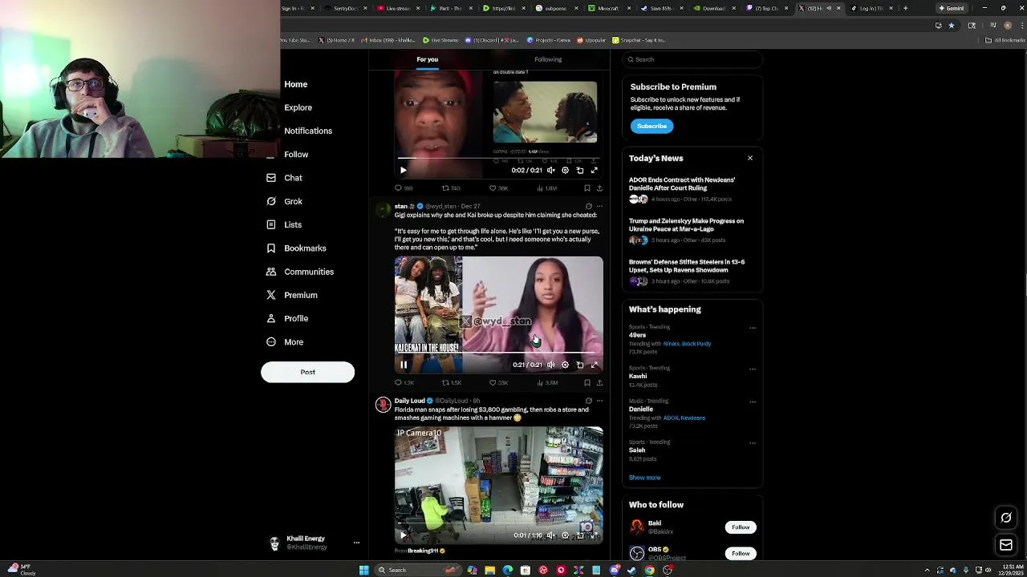1027x577 pixels.
Task: Repost the stan post
Action: click(x=452, y=383)
